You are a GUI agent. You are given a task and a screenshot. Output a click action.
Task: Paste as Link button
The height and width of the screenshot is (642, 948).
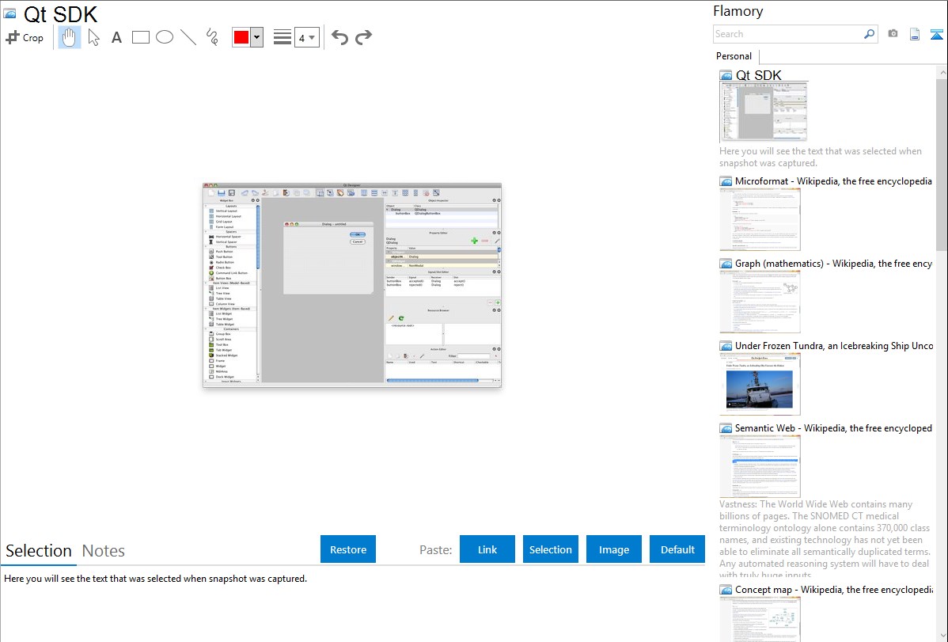tap(487, 549)
